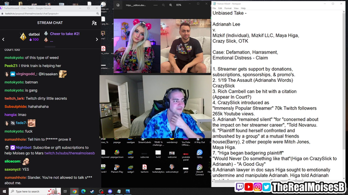Click the taskbar search box
The height and width of the screenshot is (195, 348).
35,191
